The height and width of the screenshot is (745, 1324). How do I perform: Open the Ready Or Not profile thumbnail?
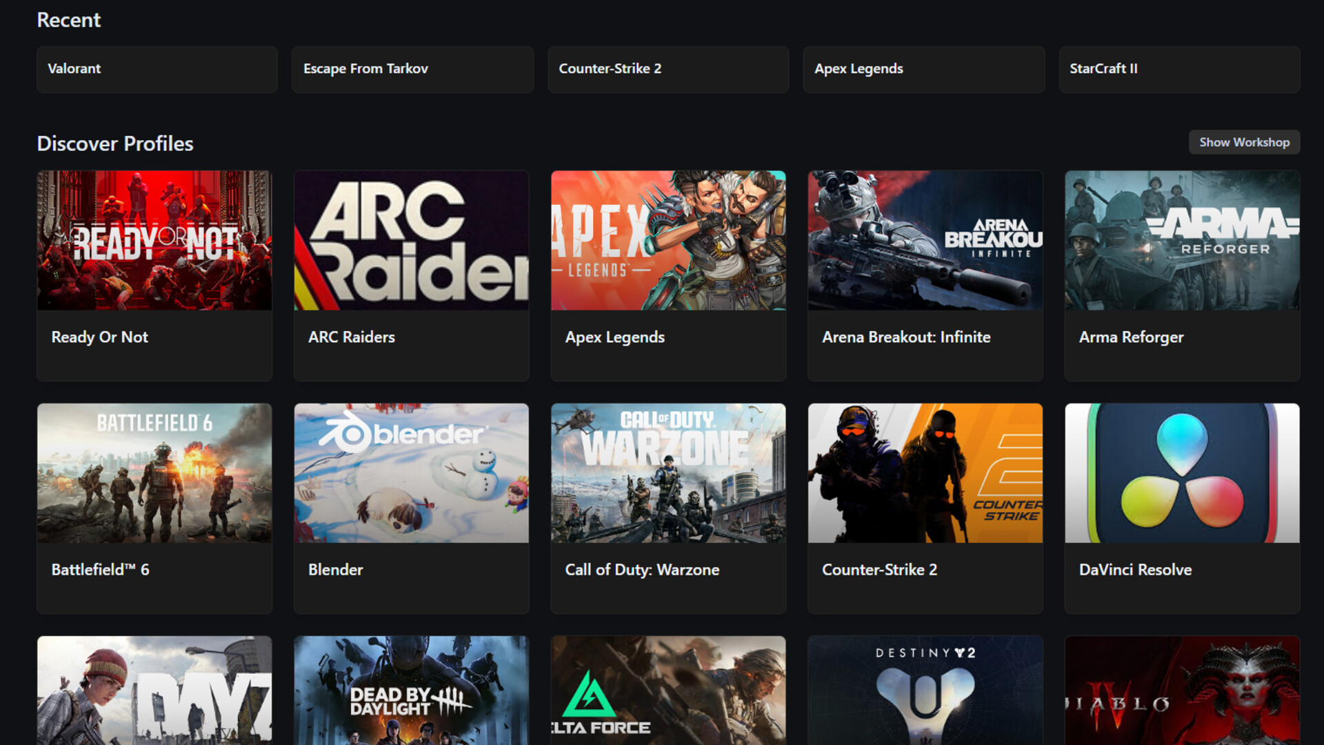click(154, 240)
